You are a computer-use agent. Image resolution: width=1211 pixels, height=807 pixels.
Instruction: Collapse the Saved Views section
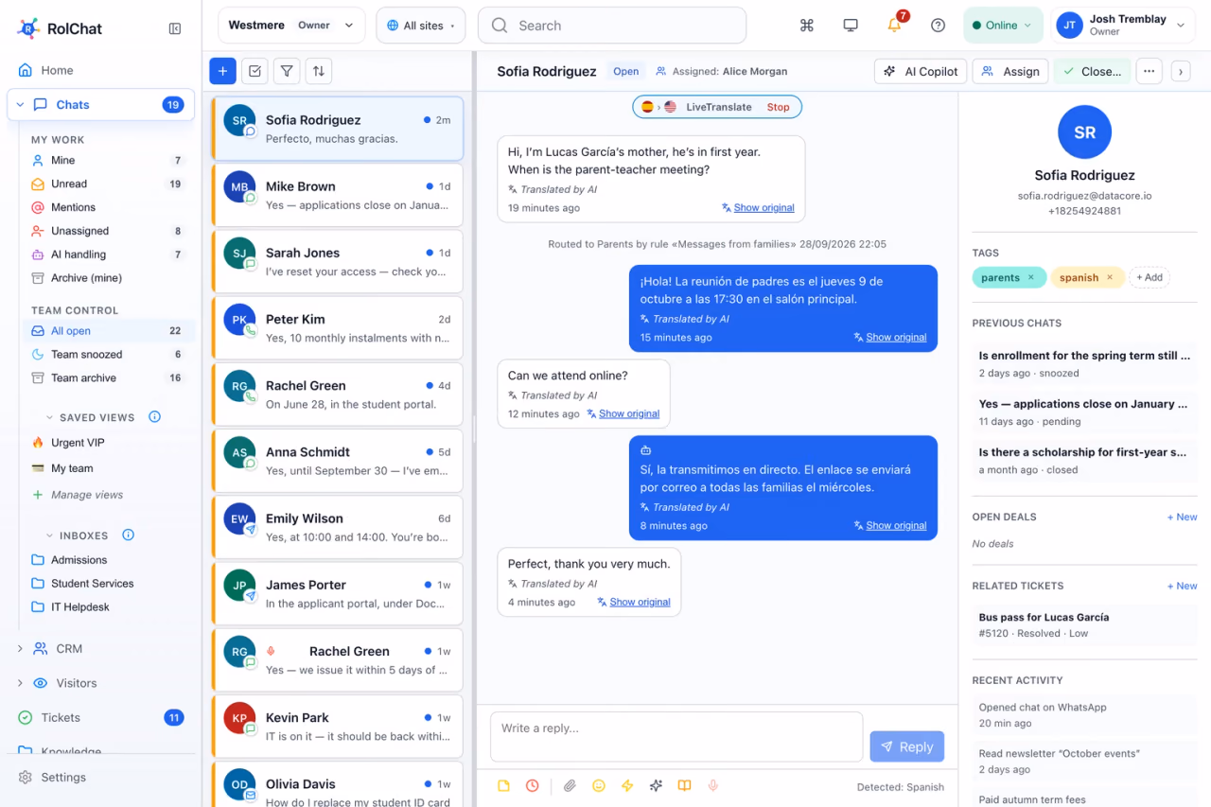coord(50,417)
